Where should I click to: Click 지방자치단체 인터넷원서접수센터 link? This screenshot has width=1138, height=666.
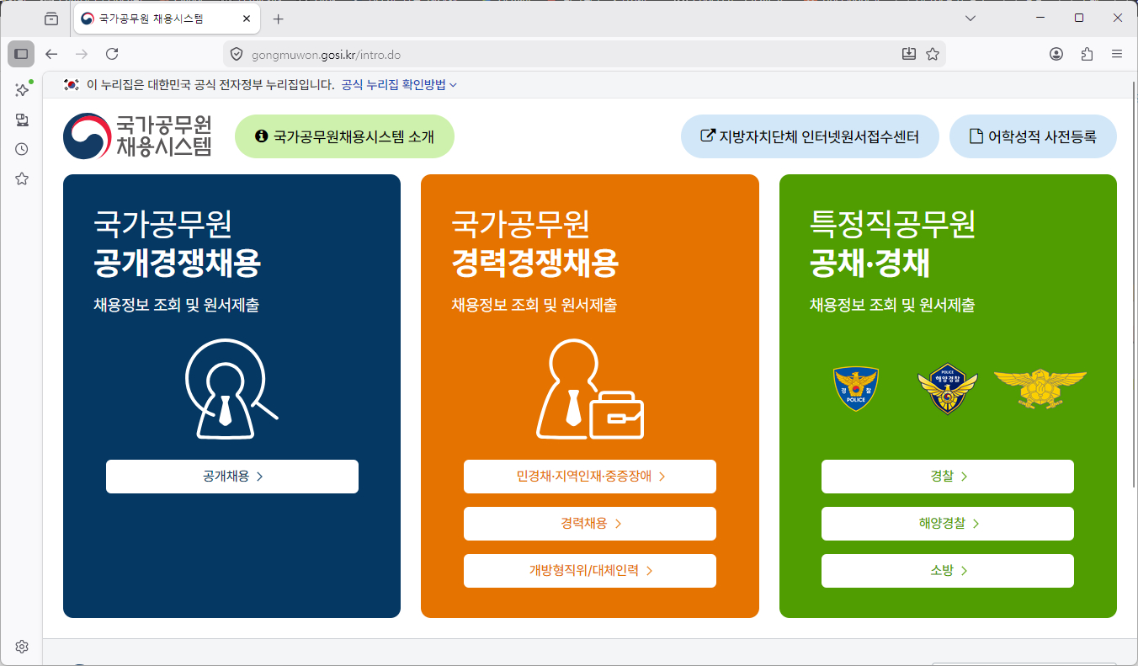[x=810, y=136]
